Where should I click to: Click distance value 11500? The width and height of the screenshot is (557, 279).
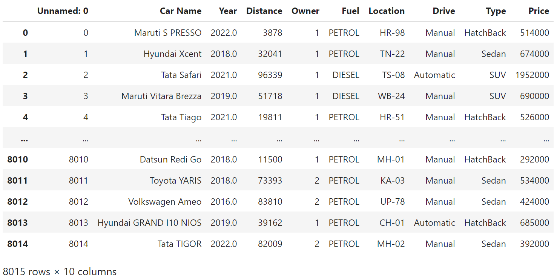coord(270,159)
